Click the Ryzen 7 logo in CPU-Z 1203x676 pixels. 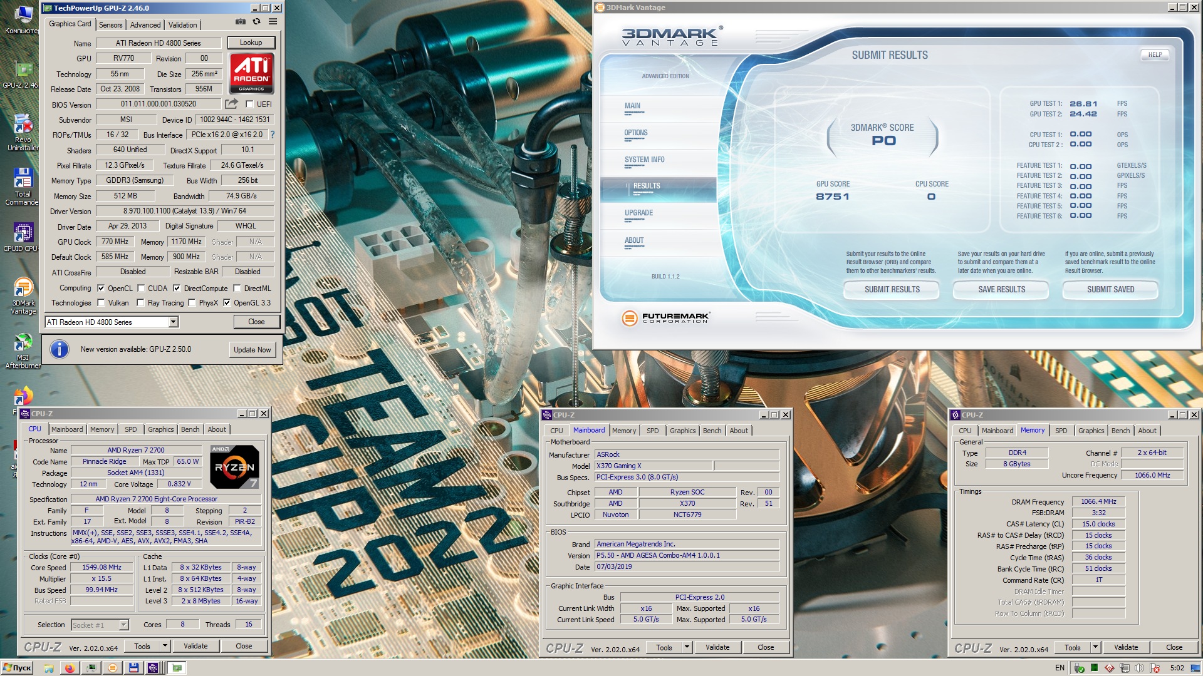(x=234, y=467)
